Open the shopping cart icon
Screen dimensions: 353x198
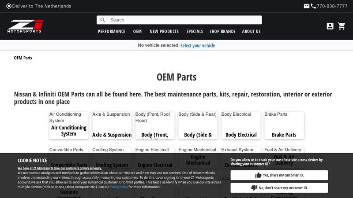coord(342,26)
